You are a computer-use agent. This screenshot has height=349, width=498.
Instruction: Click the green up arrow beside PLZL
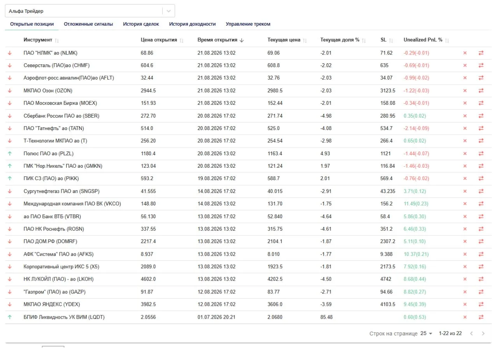coord(10,153)
